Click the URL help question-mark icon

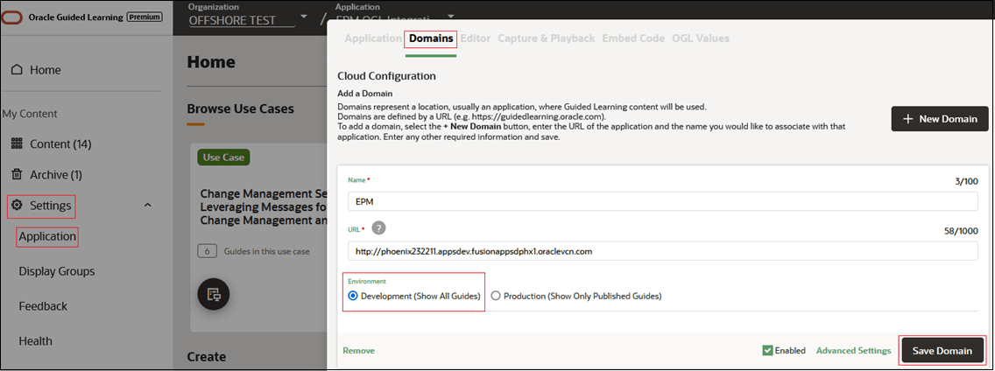pos(379,228)
